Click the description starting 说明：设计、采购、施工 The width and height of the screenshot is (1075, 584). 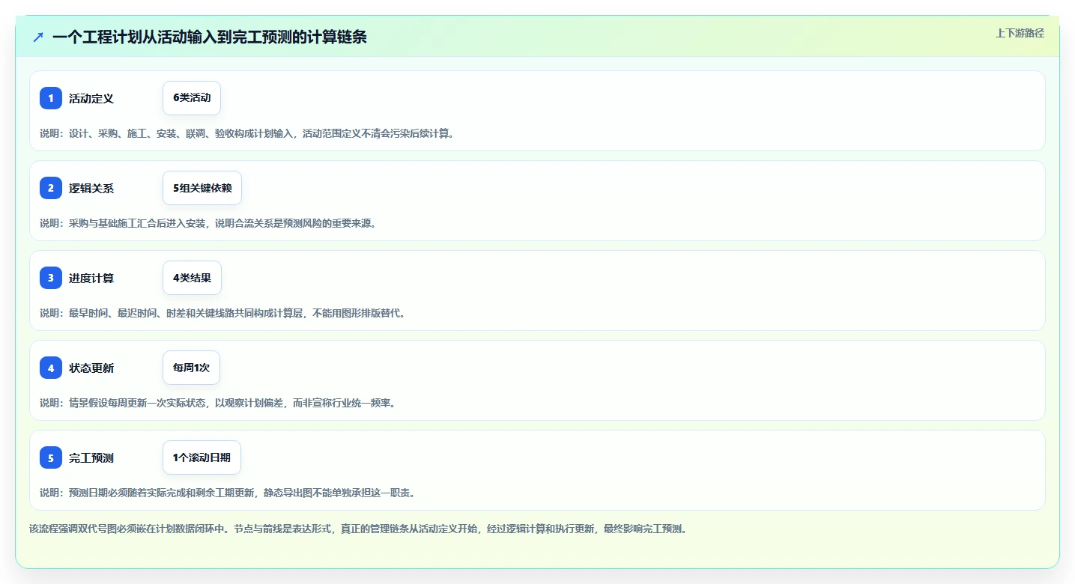click(x=247, y=133)
